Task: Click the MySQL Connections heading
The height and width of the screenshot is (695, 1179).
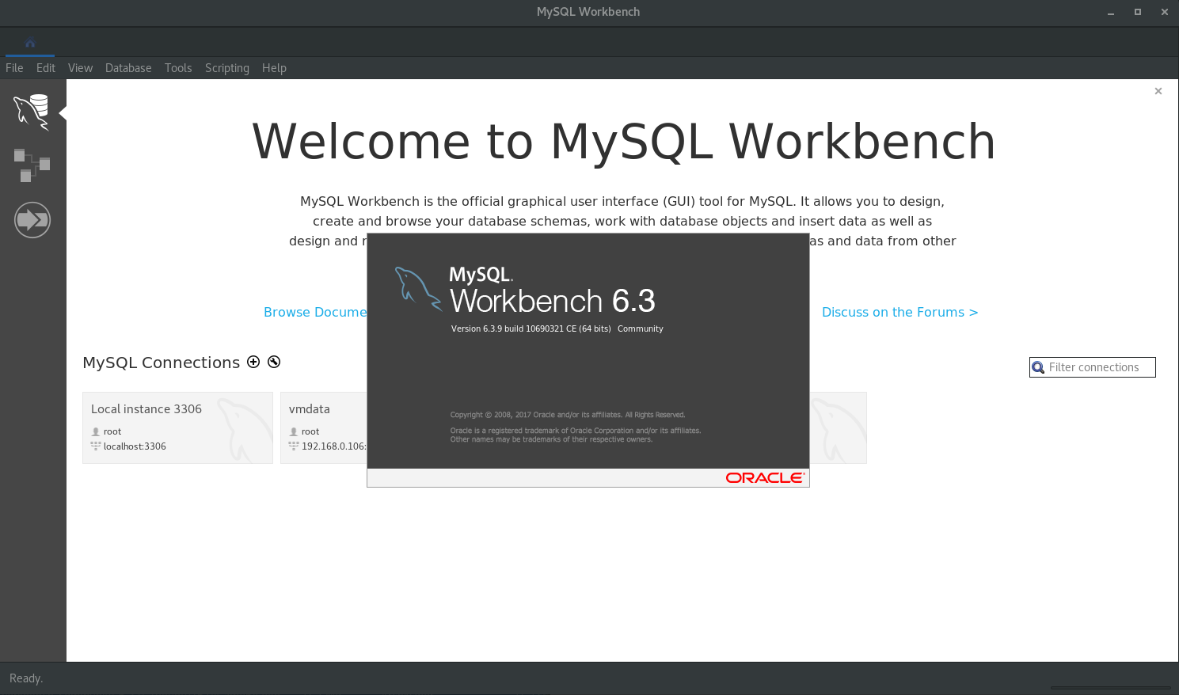Action: click(162, 363)
